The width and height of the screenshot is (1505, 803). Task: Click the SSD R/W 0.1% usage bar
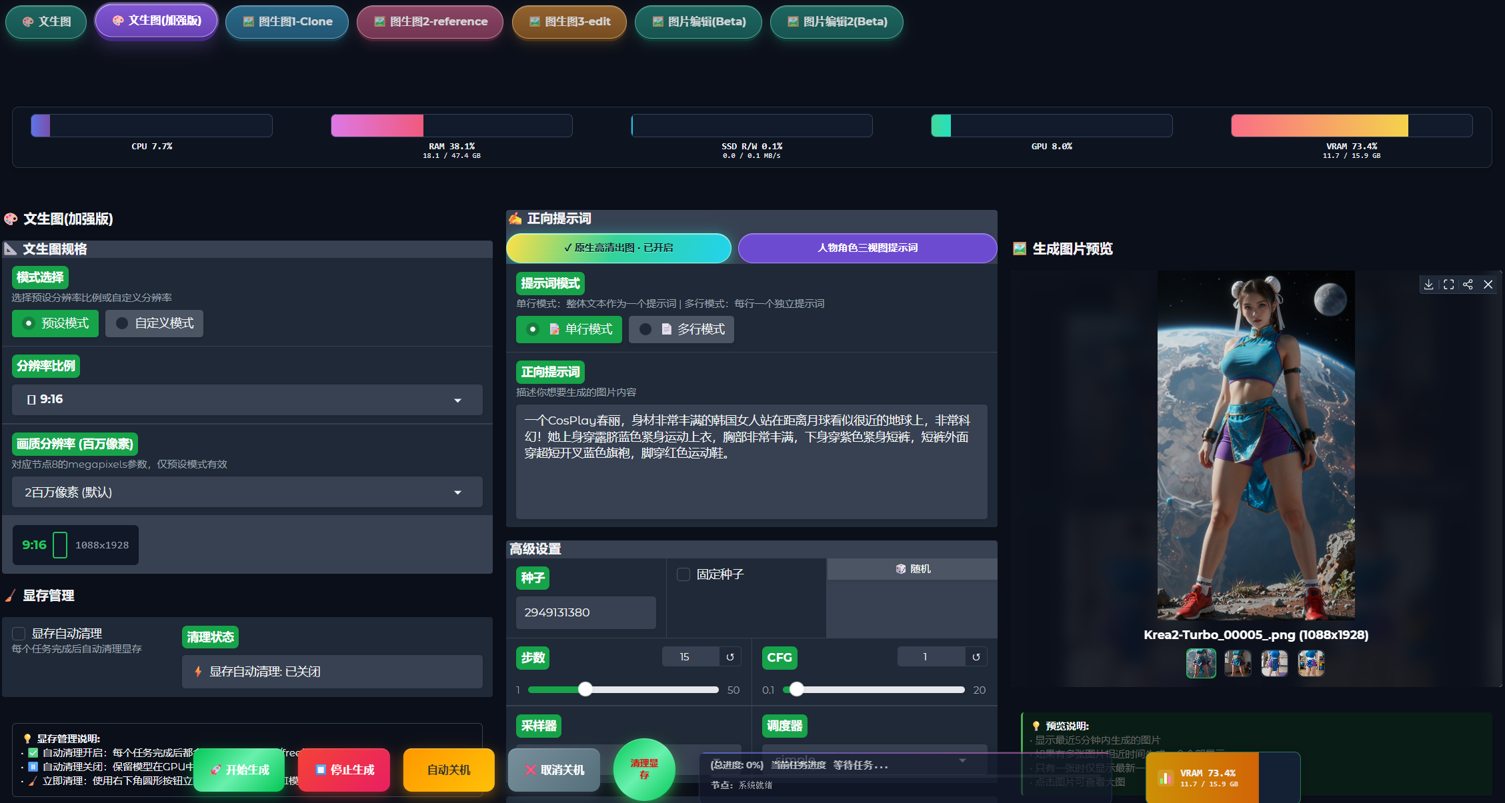751,125
